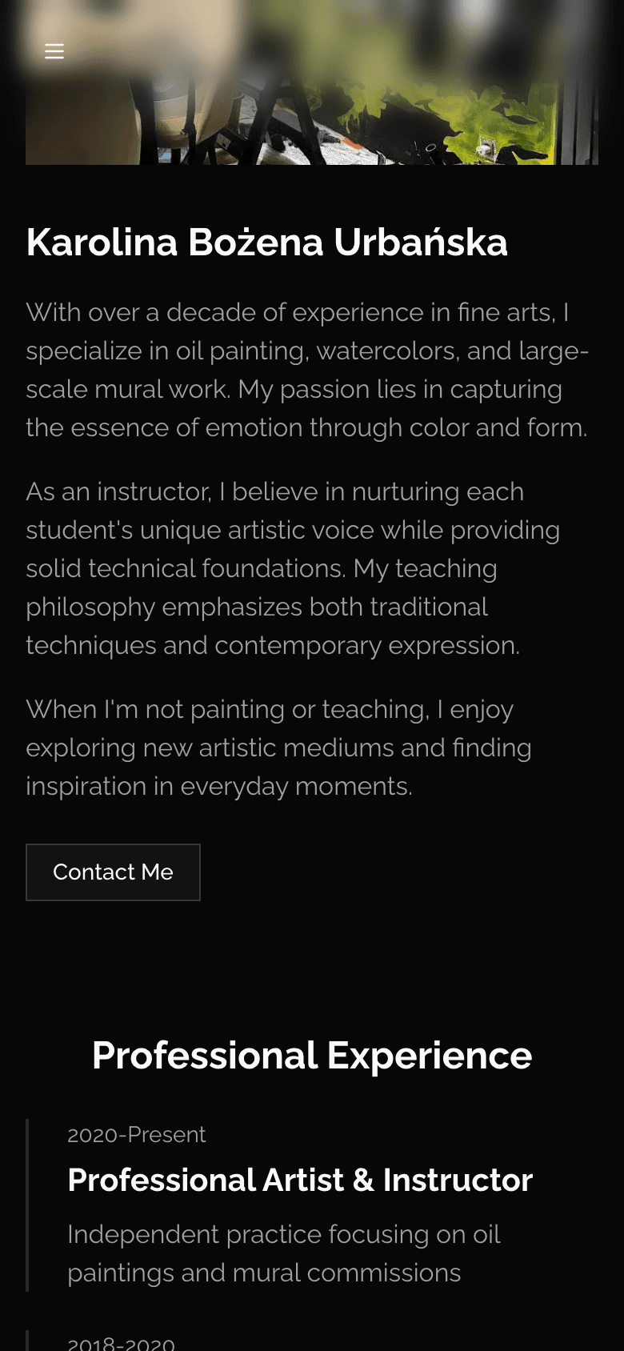Click the Contact Me button

click(x=113, y=872)
